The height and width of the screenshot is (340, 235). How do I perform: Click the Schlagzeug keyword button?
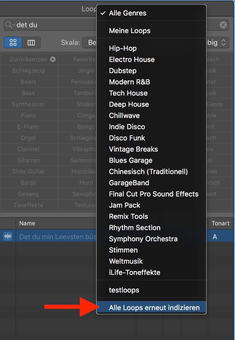pyautogui.click(x=28, y=71)
